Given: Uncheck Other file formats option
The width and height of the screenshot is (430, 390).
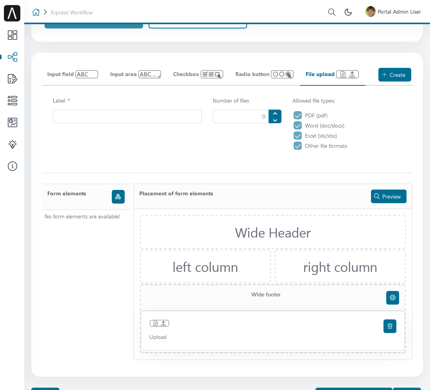Looking at the screenshot, I should pos(297,146).
